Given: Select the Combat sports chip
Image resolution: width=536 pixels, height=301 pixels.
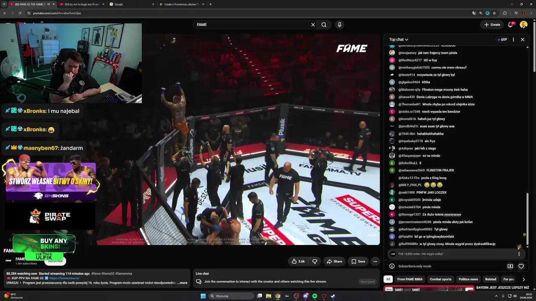Looking at the screenshot, I should coord(441,279).
